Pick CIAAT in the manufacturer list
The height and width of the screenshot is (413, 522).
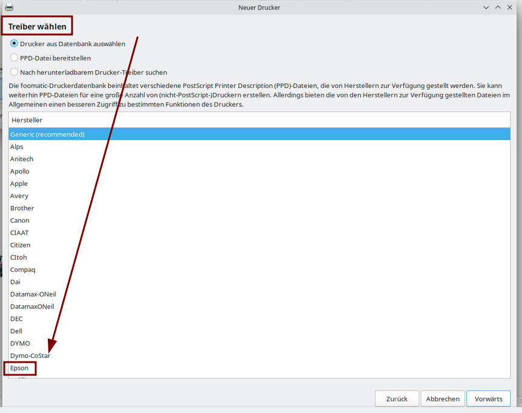point(259,233)
